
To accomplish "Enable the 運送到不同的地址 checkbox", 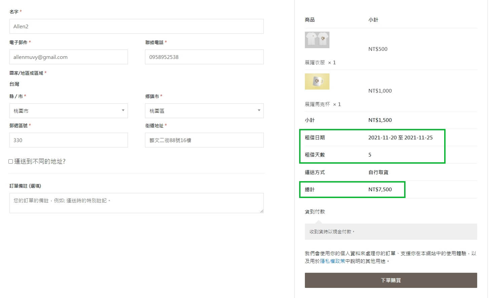I will (x=11, y=162).
